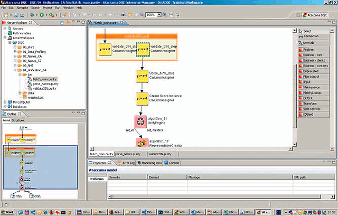338x216 pixels.
Task: Select rejected.txt in the tree
Action: [35, 97]
